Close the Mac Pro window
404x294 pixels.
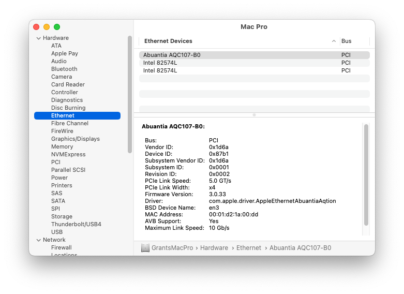(x=36, y=27)
